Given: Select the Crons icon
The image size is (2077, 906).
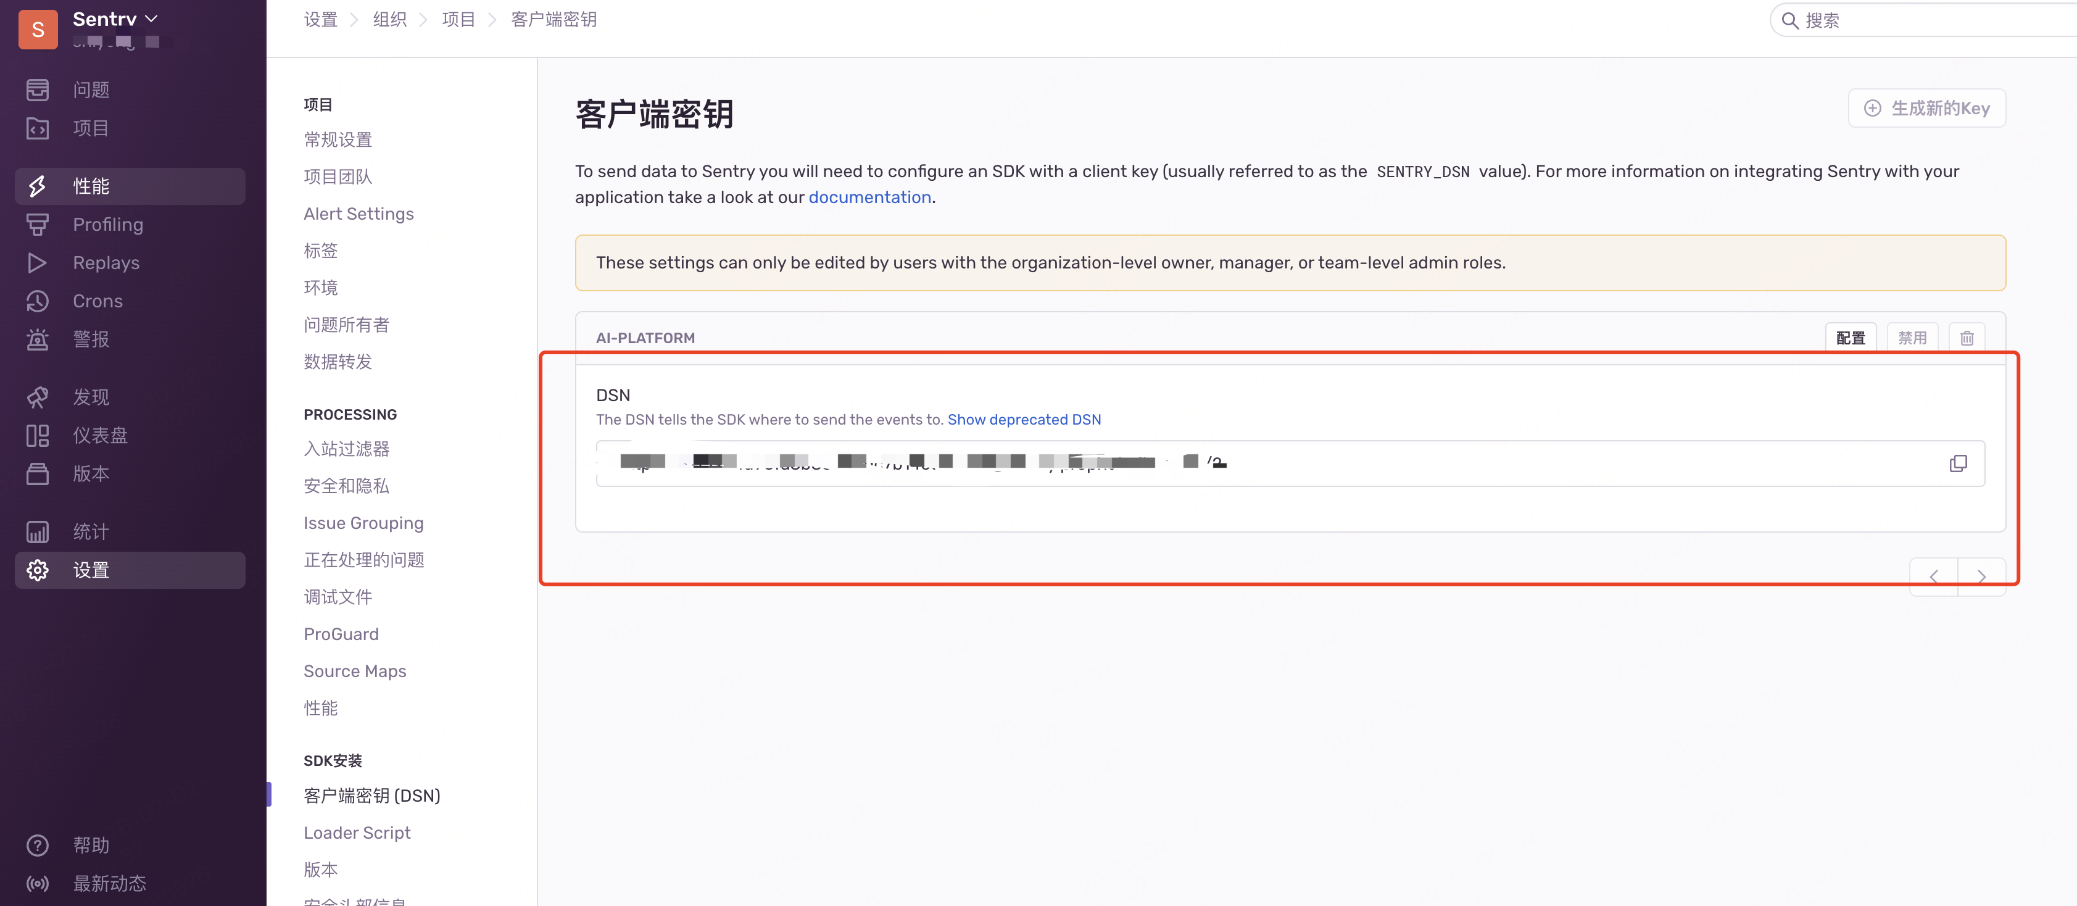Looking at the screenshot, I should (x=38, y=301).
